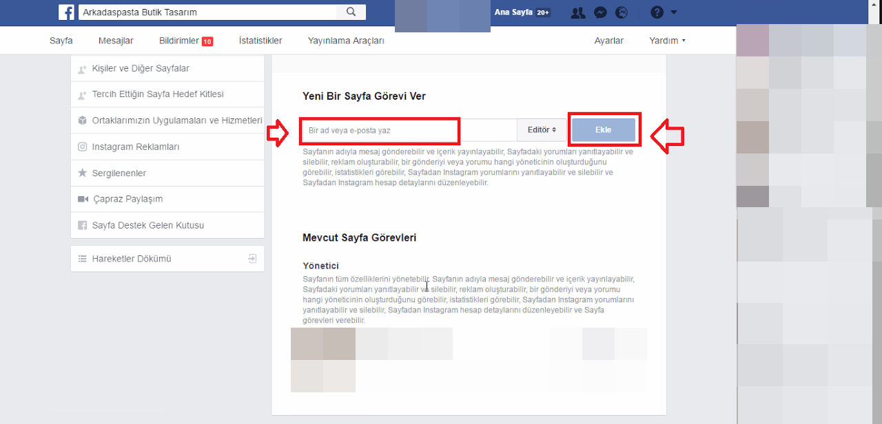Select Kişiler ve Diğer Sayfalar
The height and width of the screenshot is (424, 882).
[167, 69]
